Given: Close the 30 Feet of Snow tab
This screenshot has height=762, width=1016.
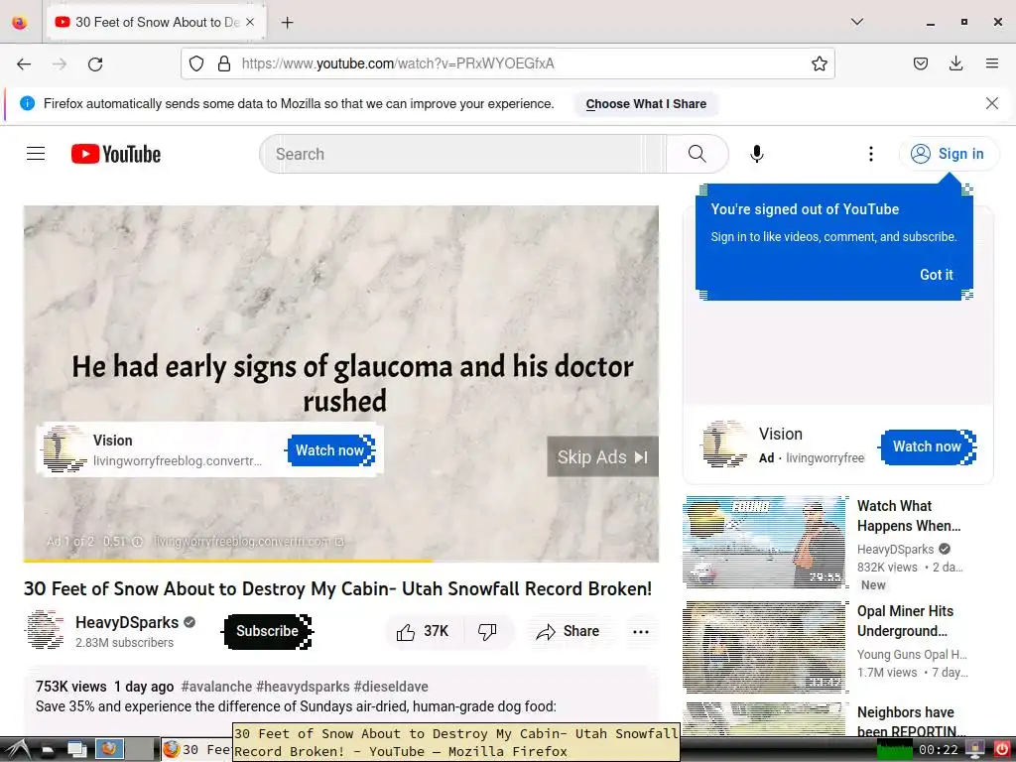Looking at the screenshot, I should pos(250,22).
